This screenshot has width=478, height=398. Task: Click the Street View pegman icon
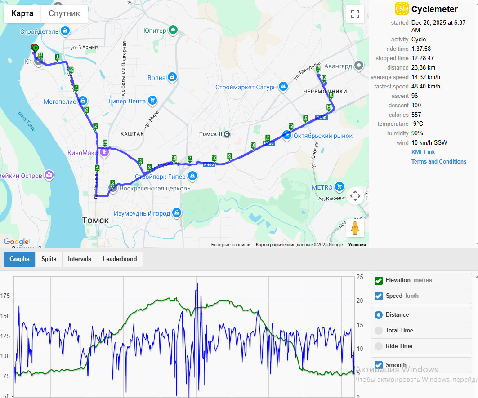355,228
